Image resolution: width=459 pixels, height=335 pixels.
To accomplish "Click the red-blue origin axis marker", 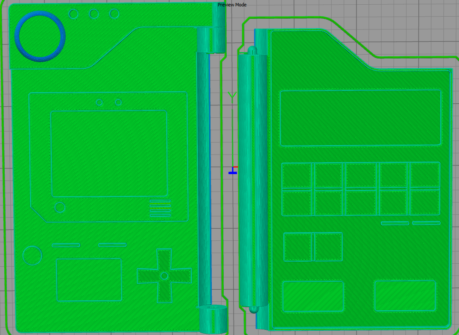I will point(233,170).
